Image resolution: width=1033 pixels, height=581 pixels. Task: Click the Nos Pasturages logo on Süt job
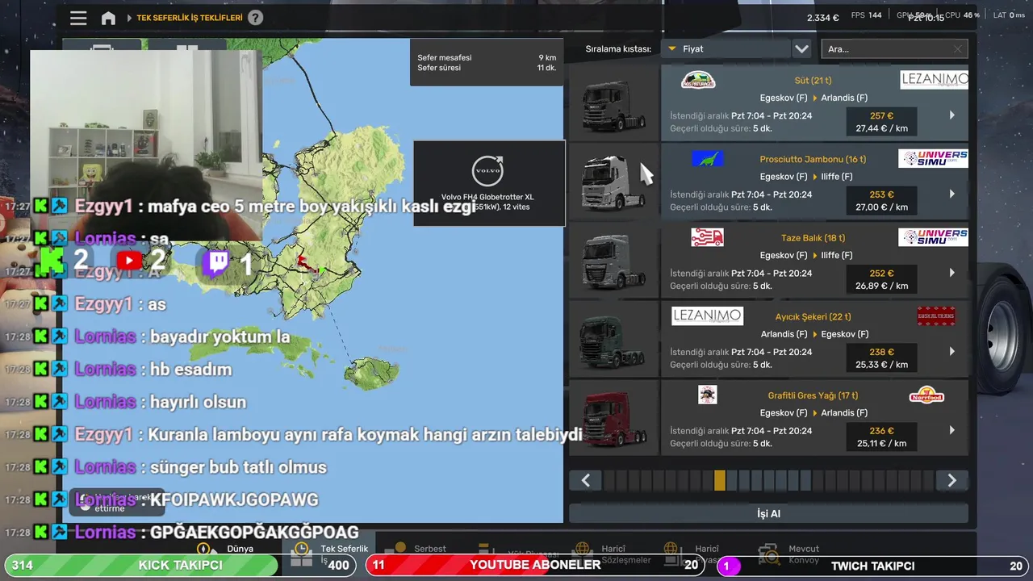(x=698, y=80)
